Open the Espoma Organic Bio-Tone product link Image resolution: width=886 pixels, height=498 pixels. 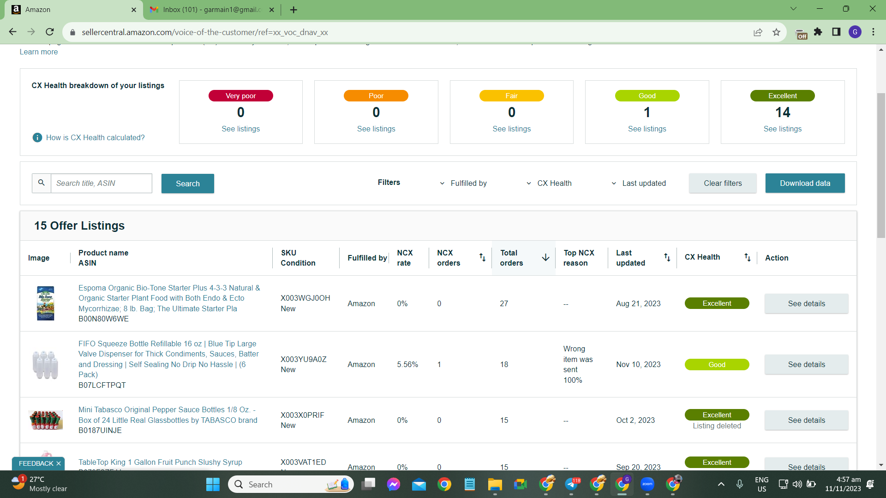[x=169, y=298]
